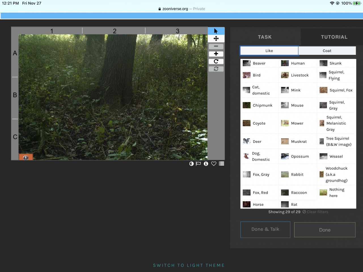
Task: Choose the Mink option
Action: (298, 90)
